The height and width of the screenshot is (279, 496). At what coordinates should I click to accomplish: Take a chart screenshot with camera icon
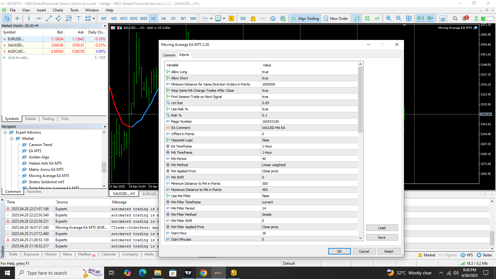(442, 19)
